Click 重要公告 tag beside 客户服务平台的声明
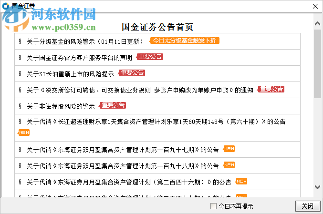 click(150, 57)
